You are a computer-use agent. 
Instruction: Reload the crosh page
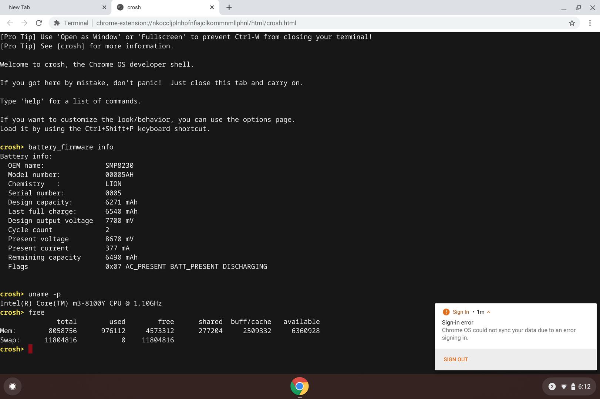tap(39, 23)
